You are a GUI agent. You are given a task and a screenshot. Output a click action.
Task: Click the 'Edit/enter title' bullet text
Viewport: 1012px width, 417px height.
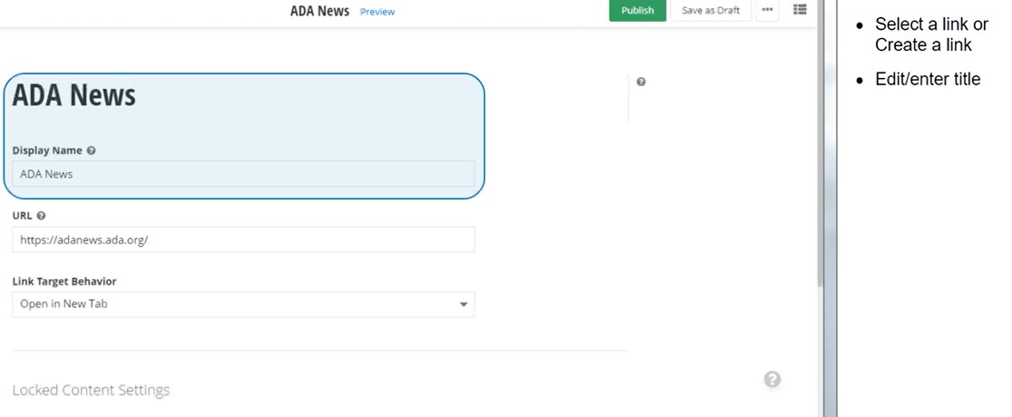click(x=928, y=79)
